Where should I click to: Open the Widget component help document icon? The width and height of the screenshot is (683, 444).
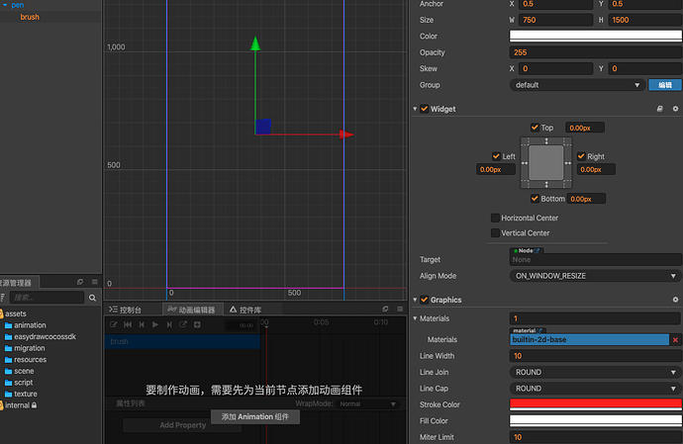660,109
